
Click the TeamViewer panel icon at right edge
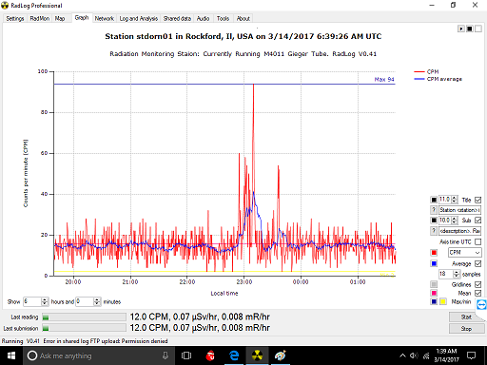point(481,305)
